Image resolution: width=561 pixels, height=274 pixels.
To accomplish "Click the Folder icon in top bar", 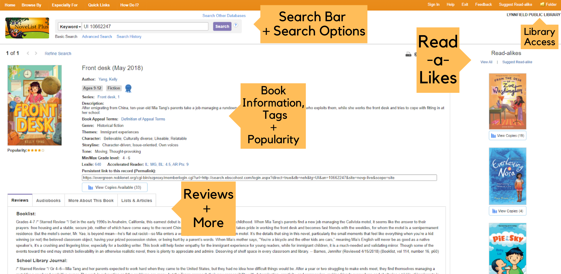I will 542,4.
